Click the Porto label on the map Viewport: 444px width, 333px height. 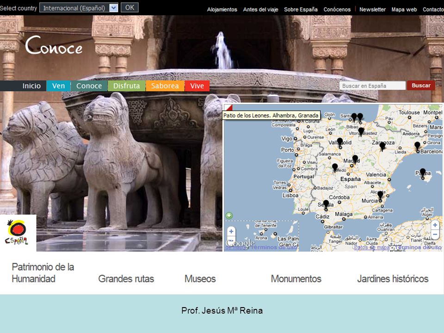click(x=287, y=150)
